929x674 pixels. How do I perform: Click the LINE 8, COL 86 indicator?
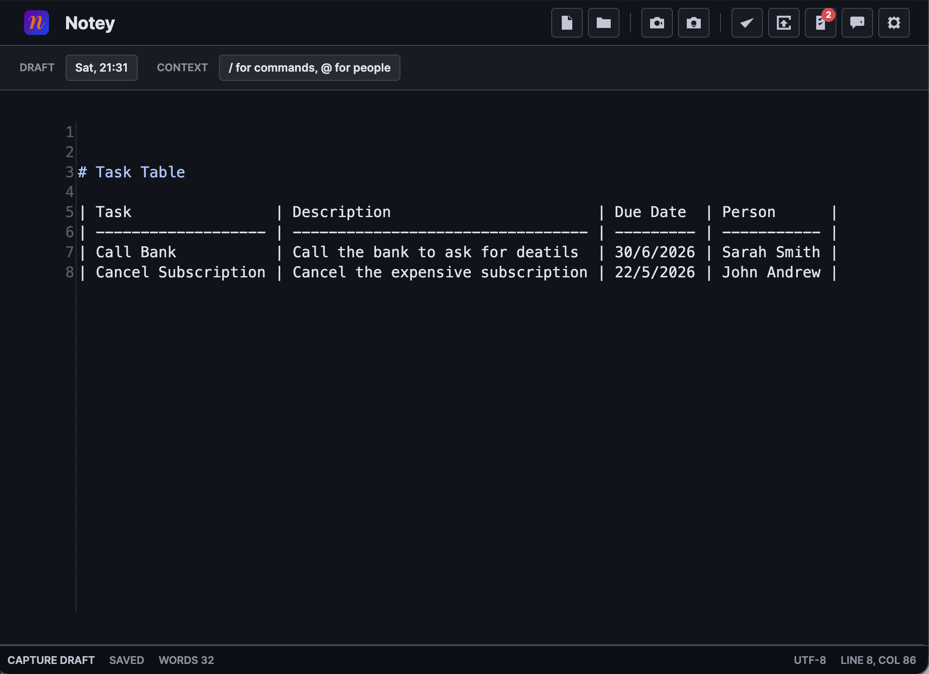pos(878,660)
